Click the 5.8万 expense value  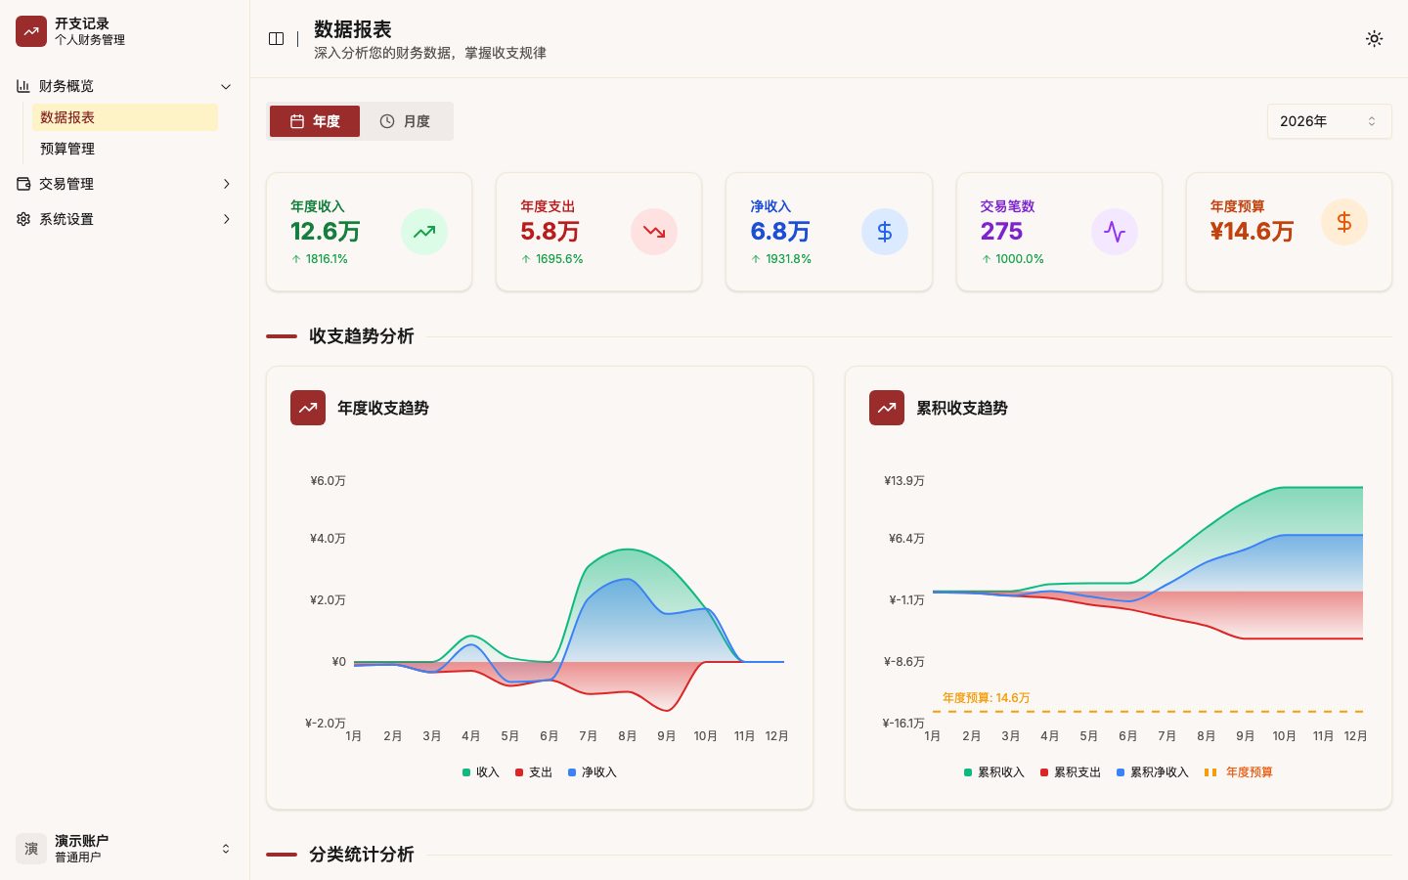coord(550,232)
